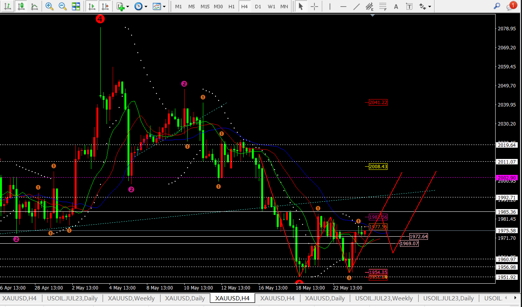522x307 pixels.
Task: Click the periods clock icon
Action: pyautogui.click(x=138, y=6)
